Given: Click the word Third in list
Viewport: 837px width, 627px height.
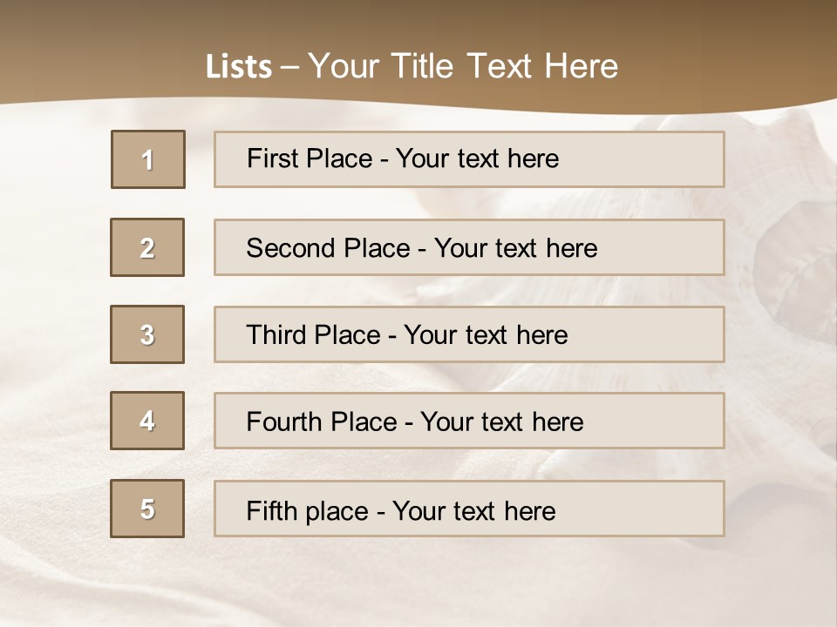Looking at the screenshot, I should [276, 334].
